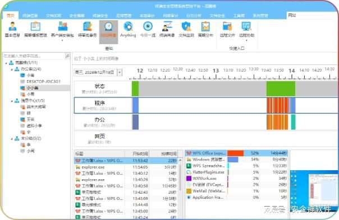Click the 客户端安装包 installer icon

click(62, 26)
